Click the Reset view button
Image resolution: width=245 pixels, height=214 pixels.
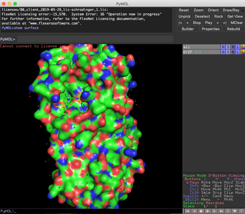[x=184, y=10]
